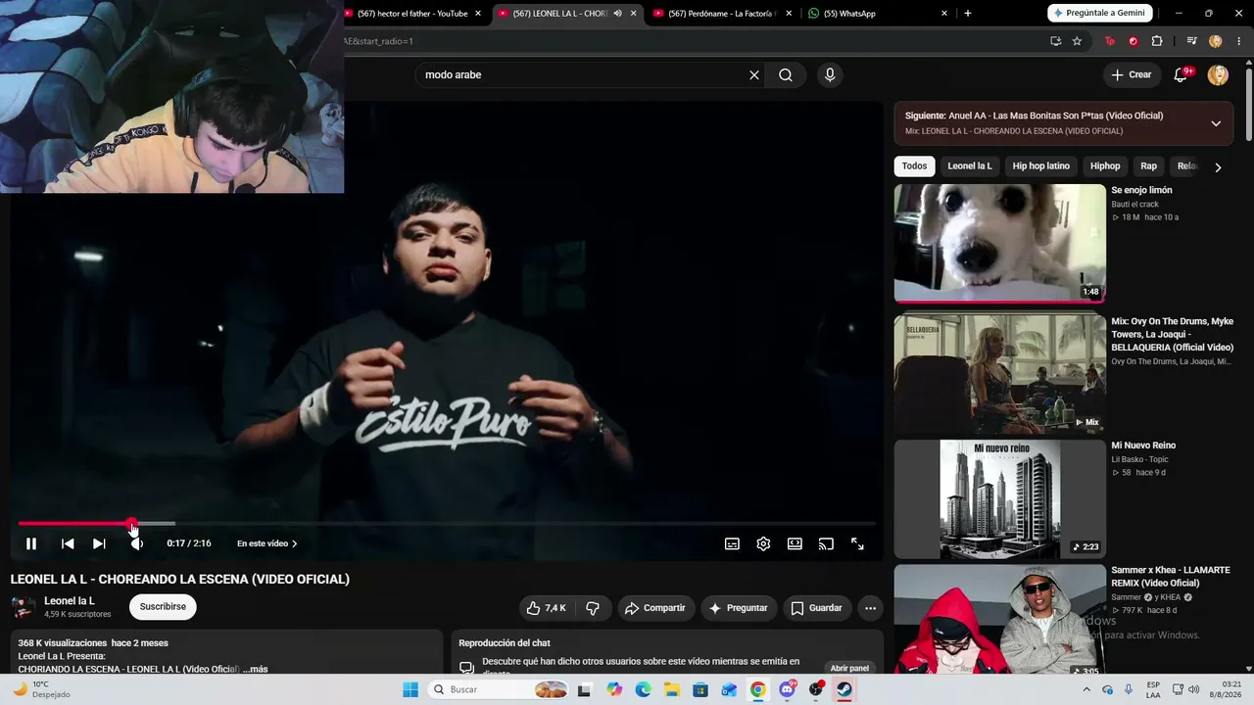Open the Chrome extensions puzzle menu
1254x705 pixels.
click(x=1157, y=41)
